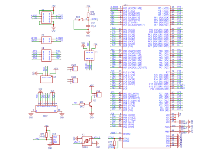Select the Q2 transistor symbol

pos(90,104)
